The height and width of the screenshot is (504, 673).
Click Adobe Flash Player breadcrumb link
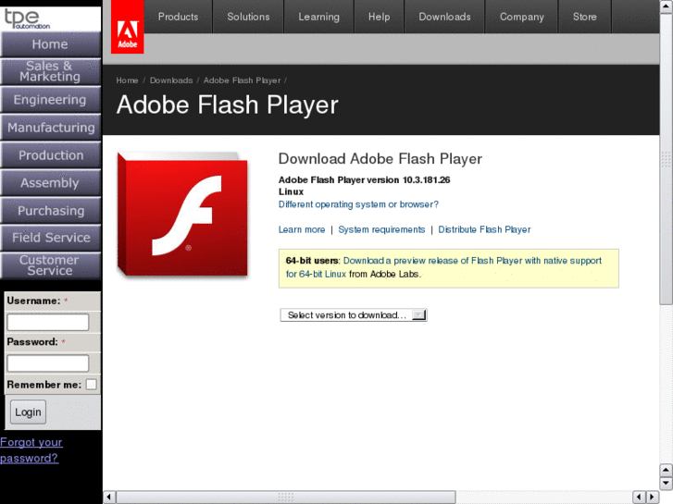point(242,80)
